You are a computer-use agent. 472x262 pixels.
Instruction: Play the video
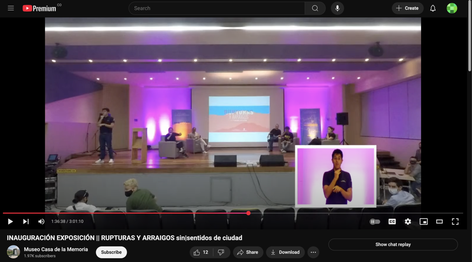click(x=10, y=222)
